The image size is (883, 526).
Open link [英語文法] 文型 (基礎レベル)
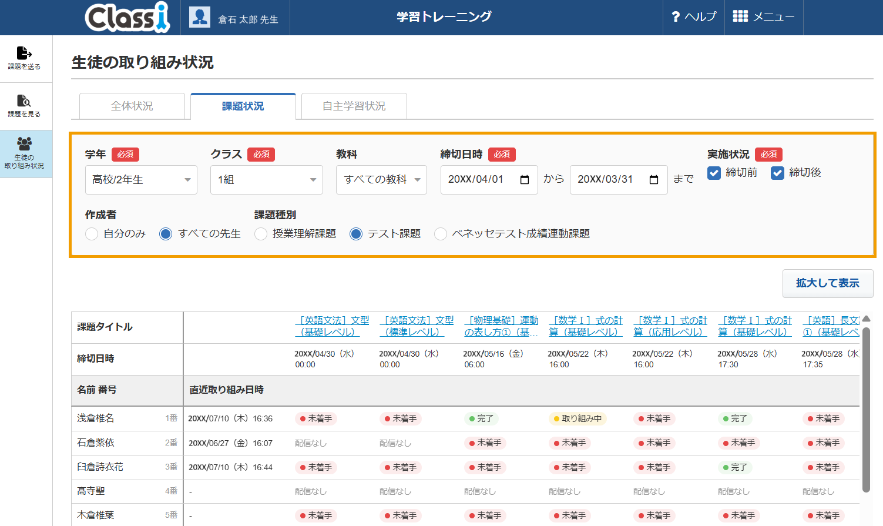[332, 326]
